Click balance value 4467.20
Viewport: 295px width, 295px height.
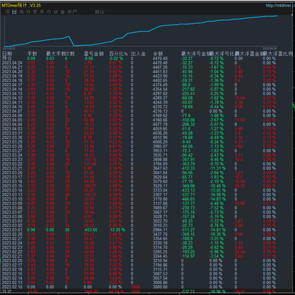tap(160, 67)
